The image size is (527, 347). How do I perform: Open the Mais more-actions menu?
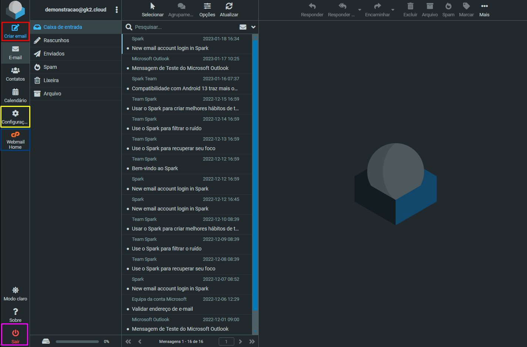coord(484,10)
